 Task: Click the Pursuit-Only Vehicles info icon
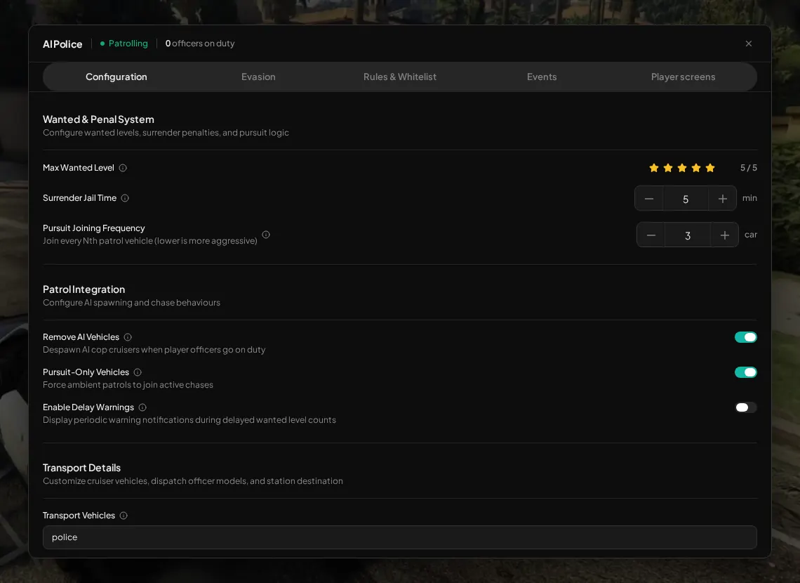click(x=138, y=373)
